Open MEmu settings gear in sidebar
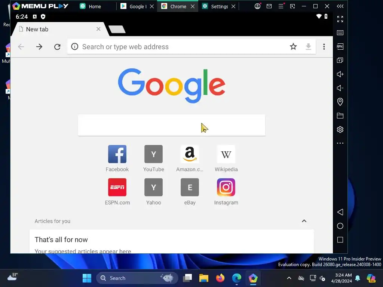This screenshot has width=383, height=287. click(340, 129)
